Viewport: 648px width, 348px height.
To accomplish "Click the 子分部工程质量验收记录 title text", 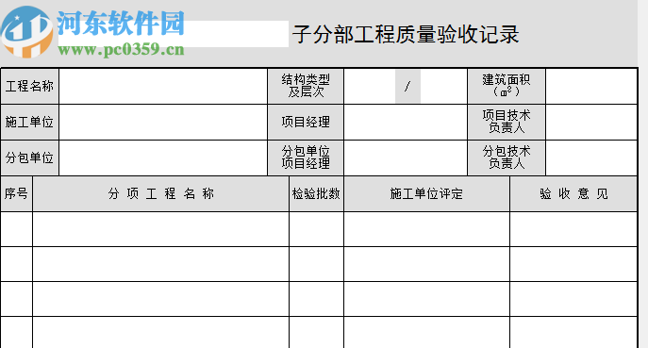I will [x=406, y=34].
